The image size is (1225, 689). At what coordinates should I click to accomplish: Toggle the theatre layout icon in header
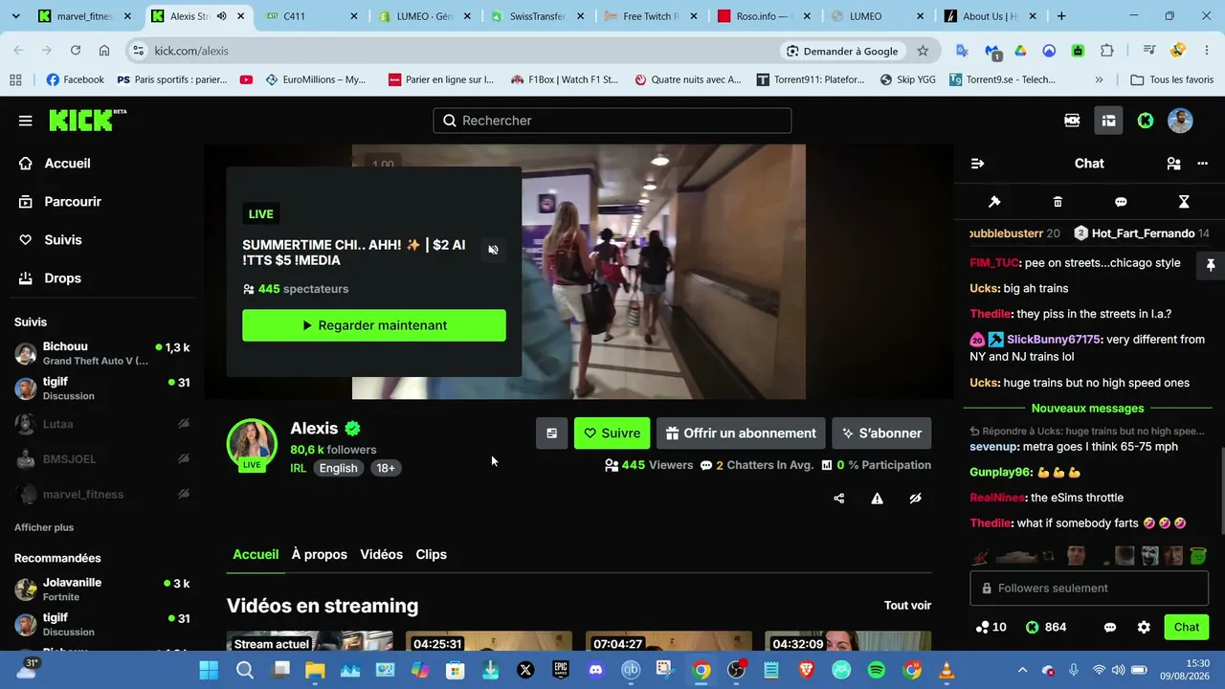pos(1108,121)
